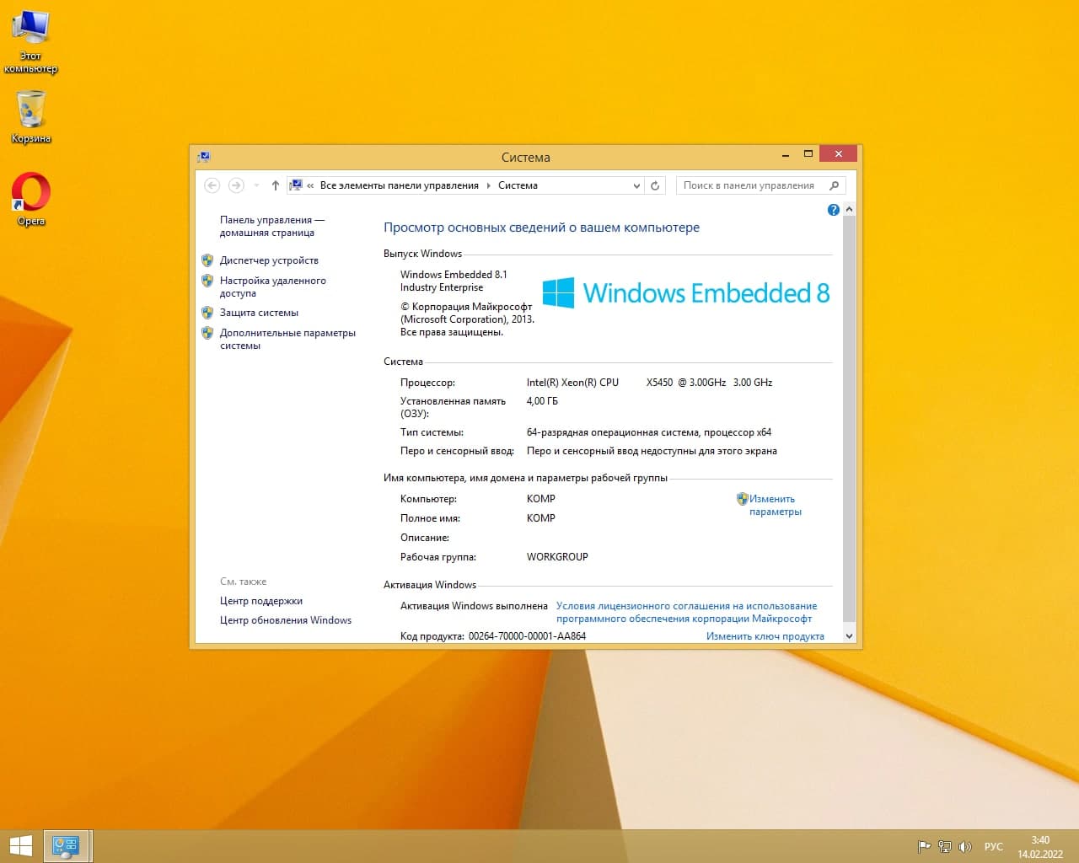Click the shield icon beside Диспетчер устройств
This screenshot has height=863, width=1079.
tap(207, 260)
